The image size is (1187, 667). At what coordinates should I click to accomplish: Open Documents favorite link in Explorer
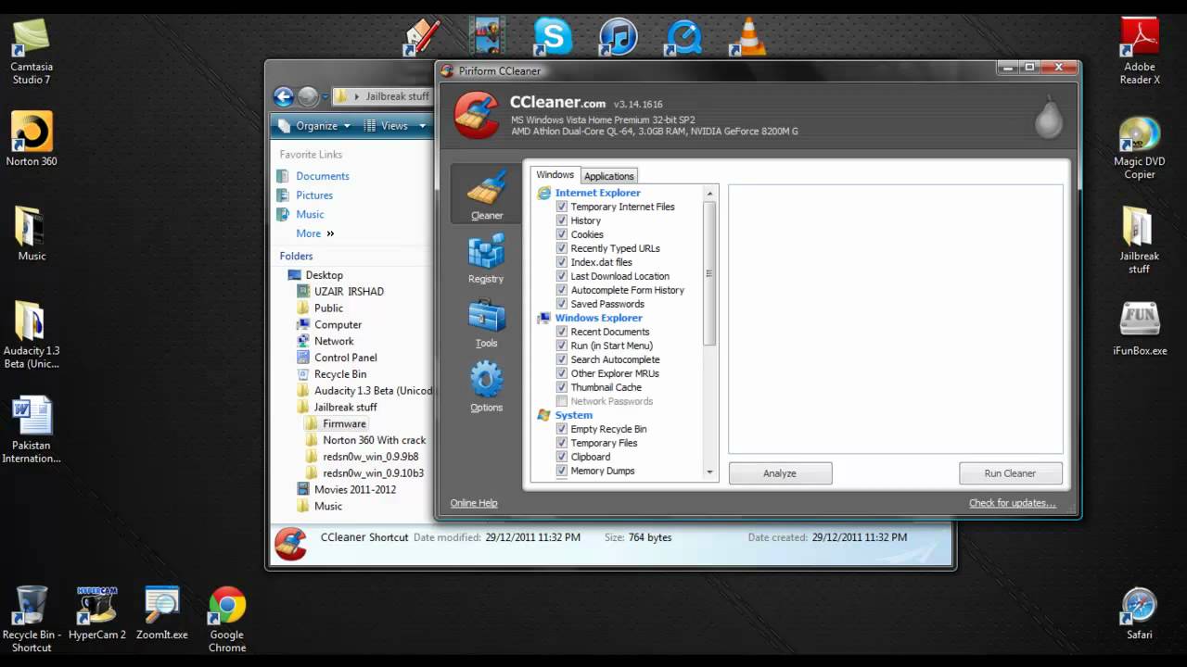click(x=322, y=176)
